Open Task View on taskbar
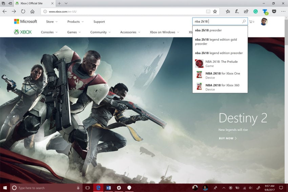This screenshot has width=288, height=192. click(x=88, y=188)
